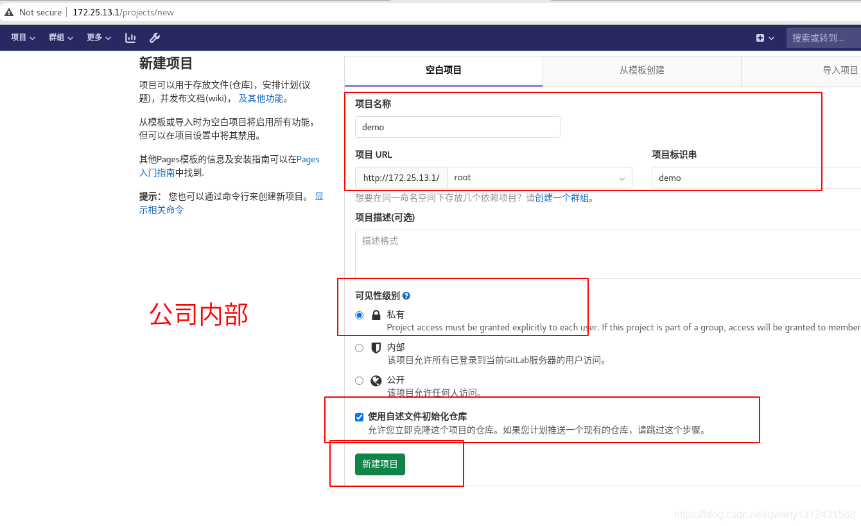Click the 新建项目 page heading
Screen dimensions: 861x526
tap(166, 64)
